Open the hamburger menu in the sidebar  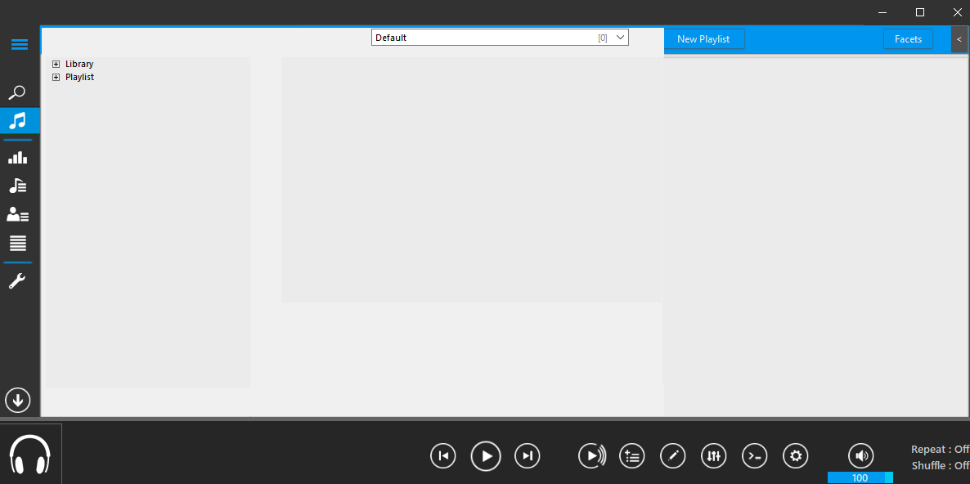click(x=20, y=45)
